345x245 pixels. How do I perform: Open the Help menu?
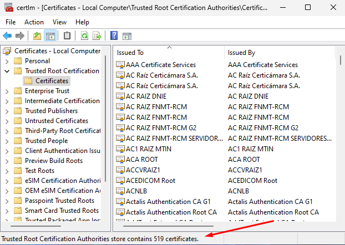pyautogui.click(x=82, y=22)
